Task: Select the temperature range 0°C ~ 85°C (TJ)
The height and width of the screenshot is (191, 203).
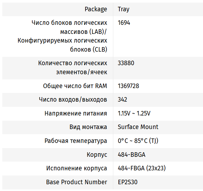Action: (138, 141)
